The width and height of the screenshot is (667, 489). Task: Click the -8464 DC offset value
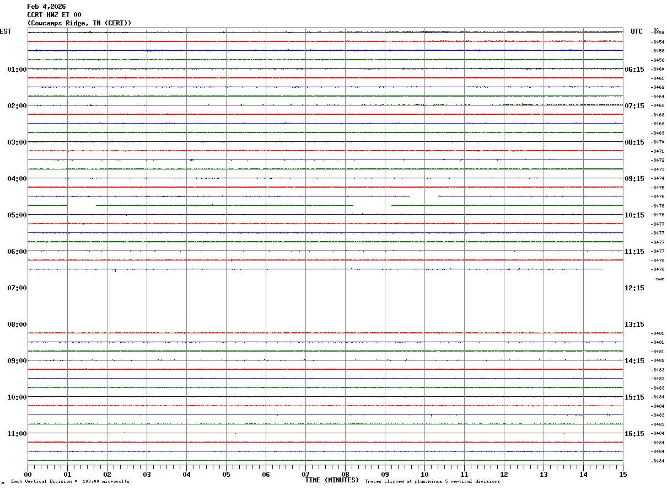658,97
